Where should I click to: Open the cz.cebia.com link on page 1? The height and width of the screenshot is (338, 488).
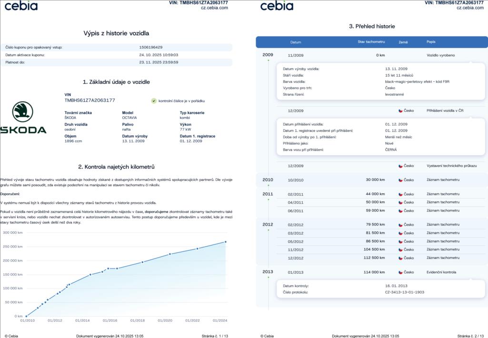click(x=214, y=8)
